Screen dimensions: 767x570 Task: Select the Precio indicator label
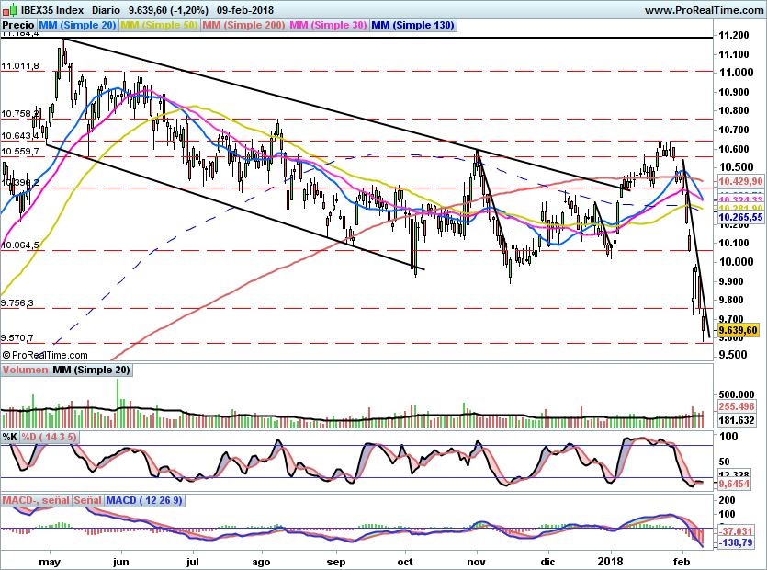(19, 26)
